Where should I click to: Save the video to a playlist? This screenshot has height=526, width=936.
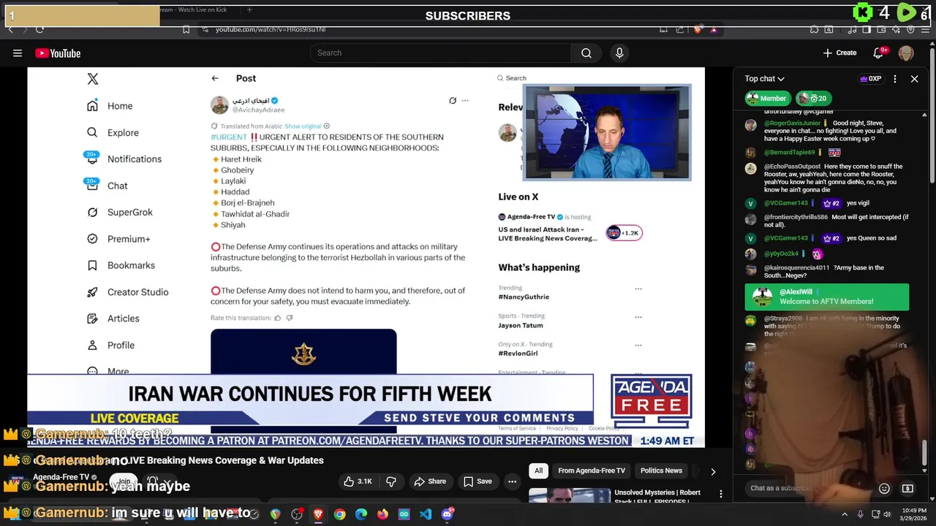(x=478, y=481)
